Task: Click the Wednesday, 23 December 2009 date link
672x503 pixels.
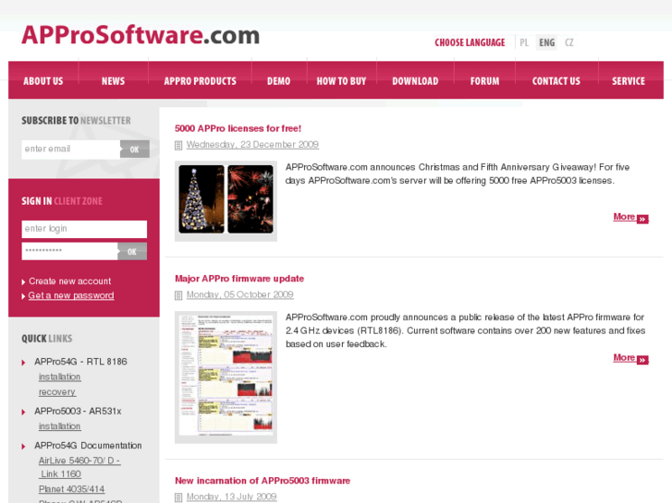Action: tap(252, 145)
